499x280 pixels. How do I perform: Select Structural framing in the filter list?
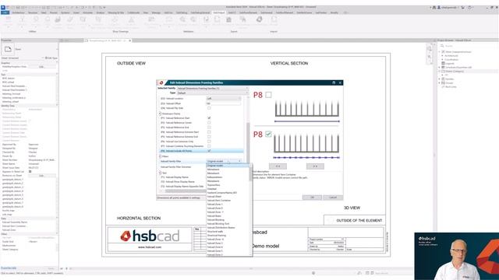click(228, 235)
